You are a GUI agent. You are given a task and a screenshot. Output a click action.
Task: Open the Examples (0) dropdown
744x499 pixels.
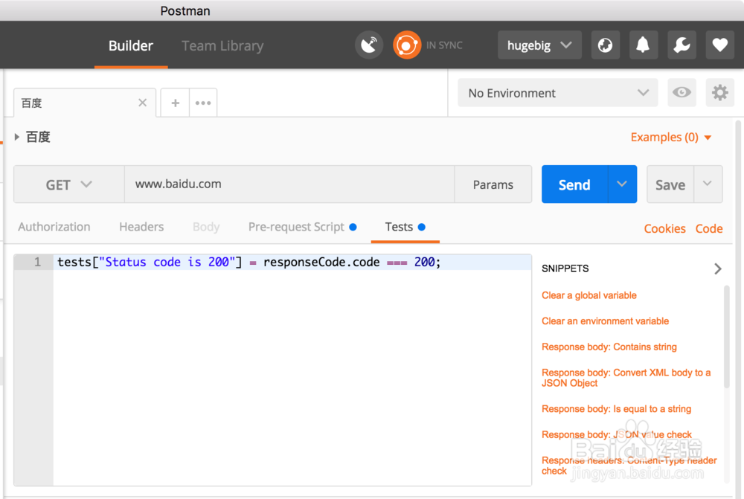tap(670, 138)
